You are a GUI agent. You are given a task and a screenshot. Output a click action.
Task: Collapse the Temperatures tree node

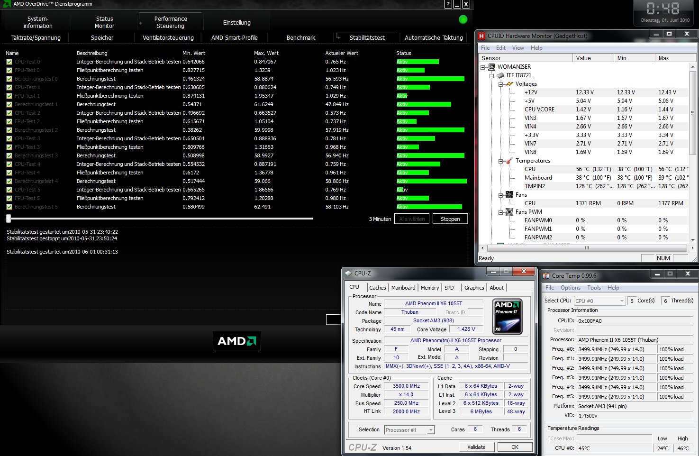[x=500, y=161]
